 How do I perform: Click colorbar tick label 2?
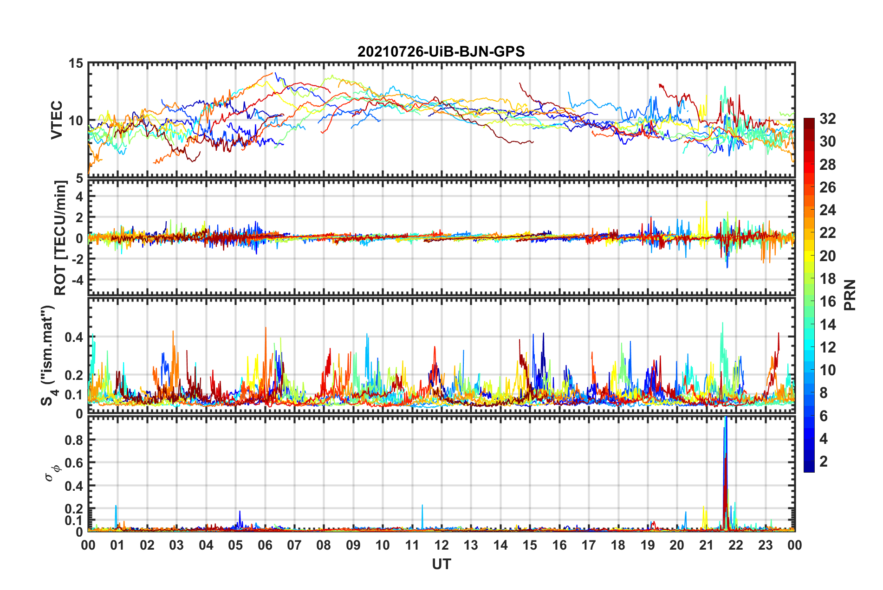824,462
